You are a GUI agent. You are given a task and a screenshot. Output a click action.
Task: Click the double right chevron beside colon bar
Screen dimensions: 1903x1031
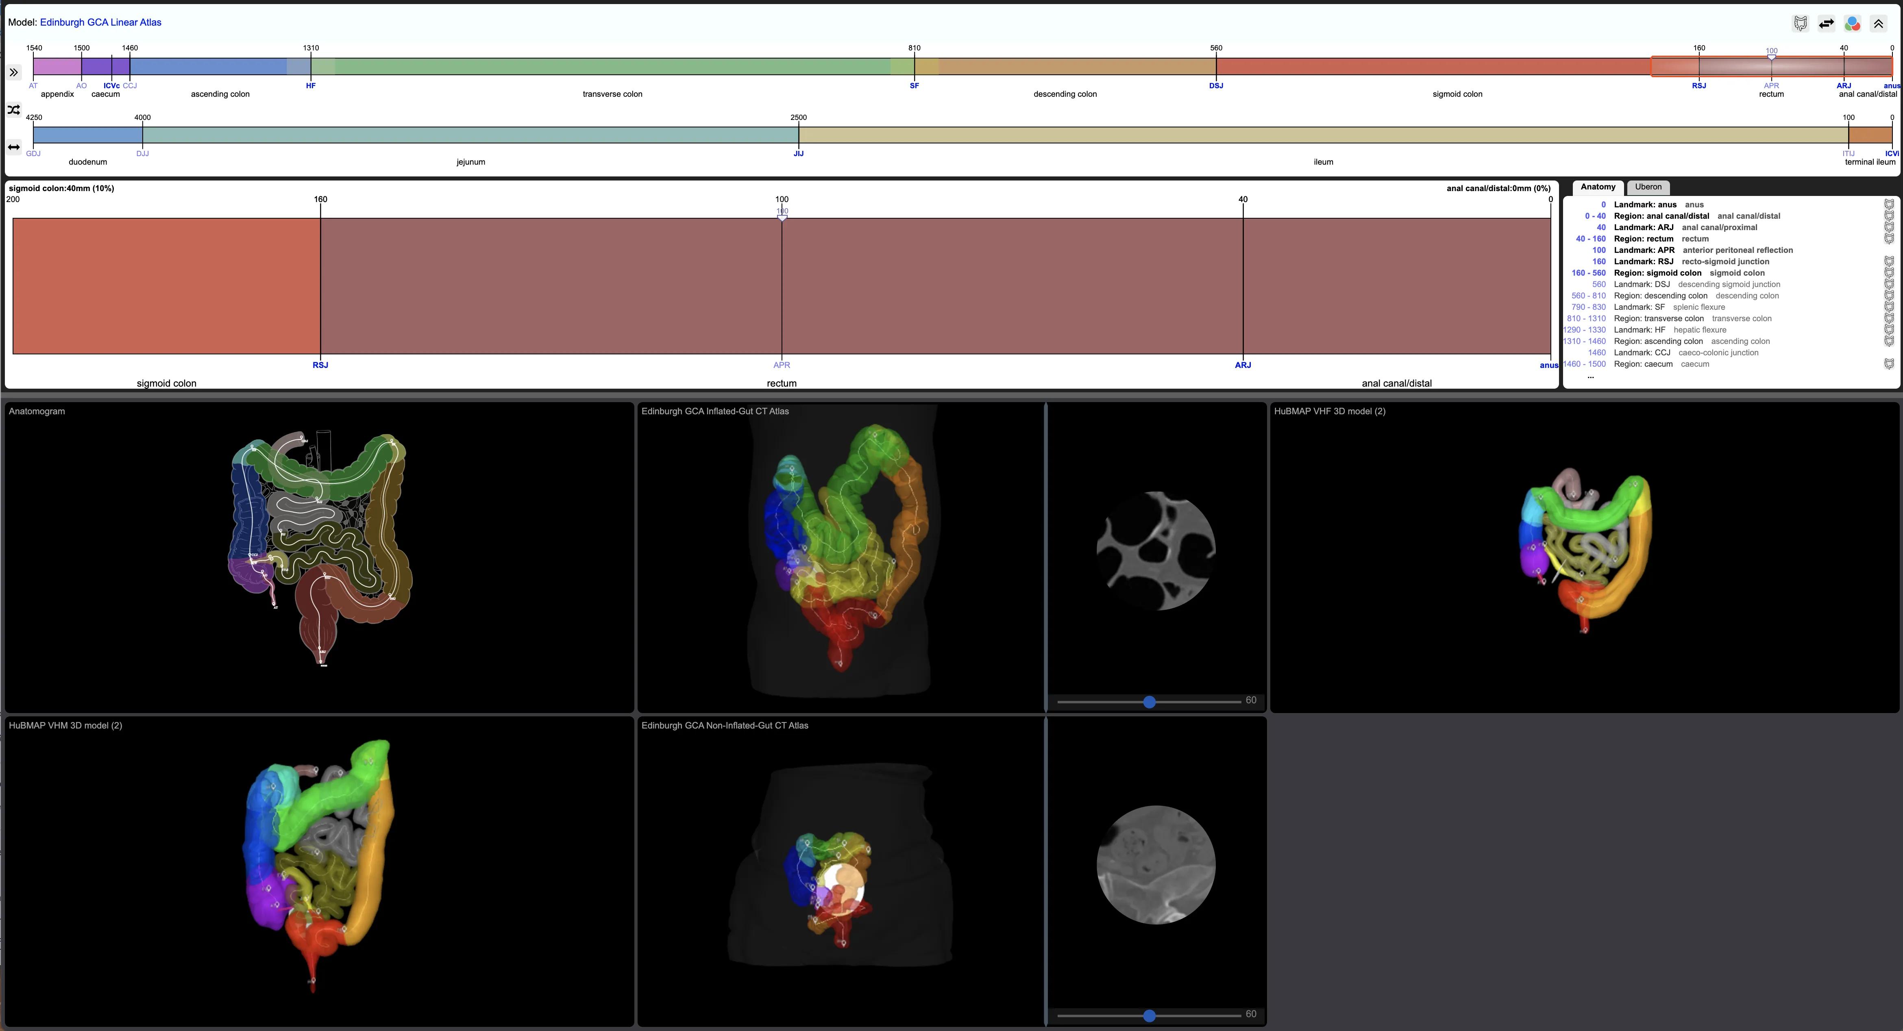coord(13,72)
